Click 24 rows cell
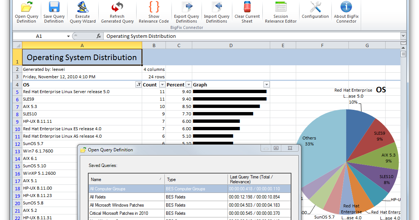419x220 pixels. click(x=154, y=77)
